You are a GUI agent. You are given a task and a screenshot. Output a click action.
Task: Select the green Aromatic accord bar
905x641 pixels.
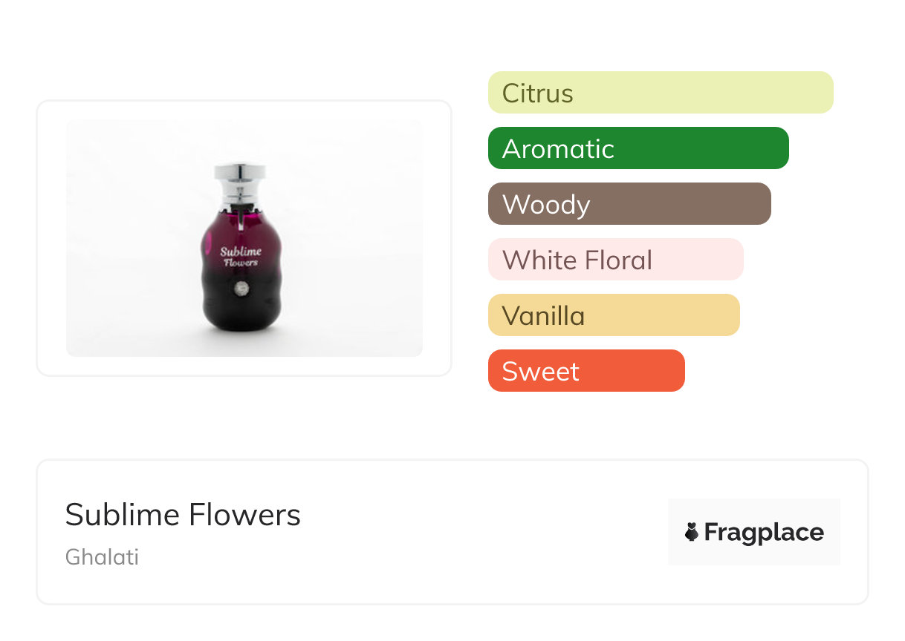coord(638,148)
